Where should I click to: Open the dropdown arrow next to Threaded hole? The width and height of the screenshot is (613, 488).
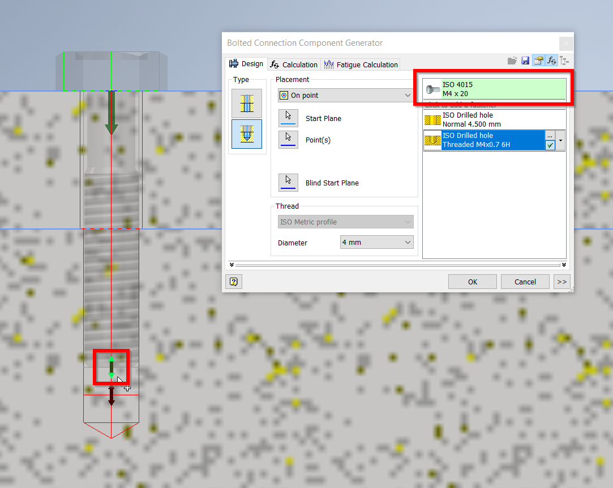(560, 140)
